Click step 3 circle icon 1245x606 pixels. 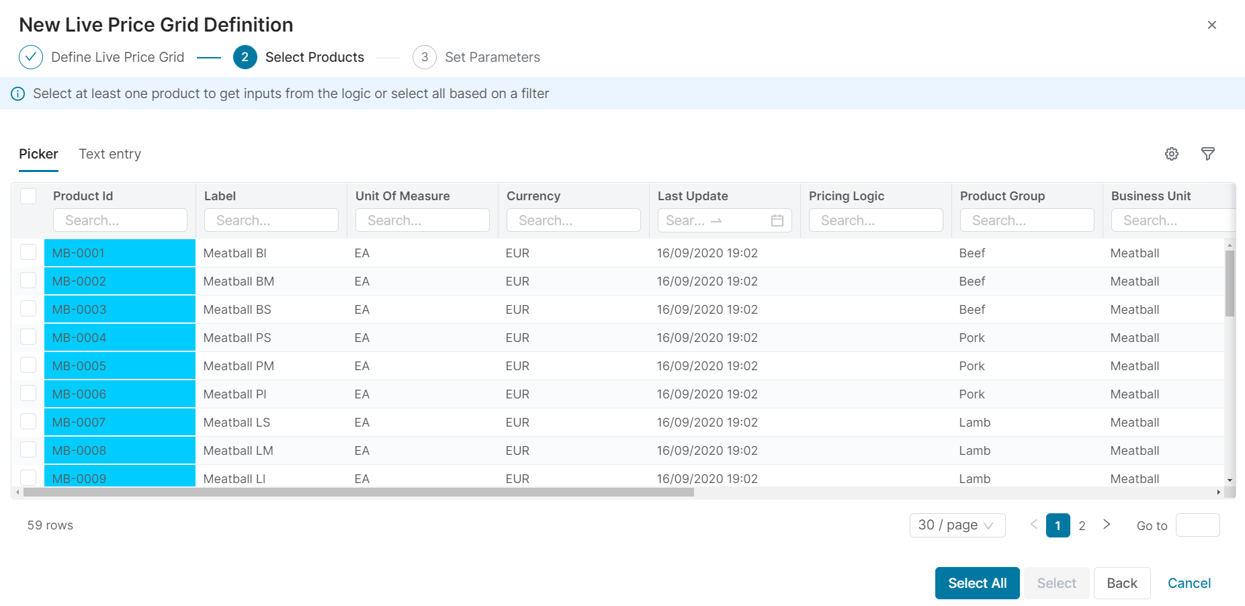(424, 57)
